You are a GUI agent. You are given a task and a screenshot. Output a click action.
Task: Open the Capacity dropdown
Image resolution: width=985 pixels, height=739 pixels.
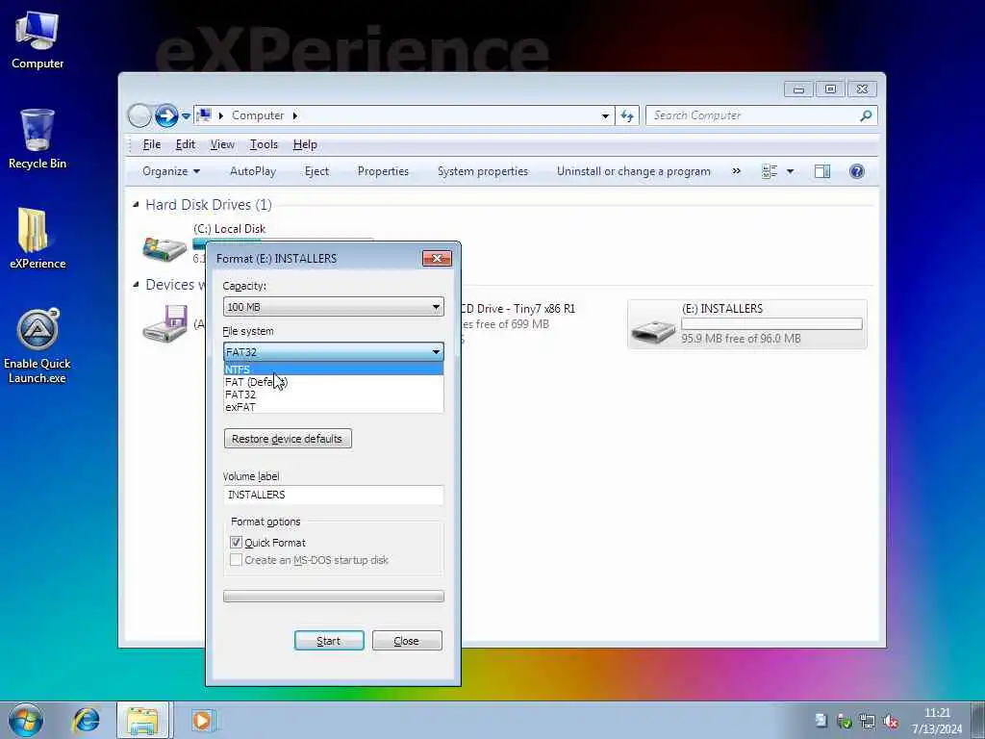click(x=334, y=307)
